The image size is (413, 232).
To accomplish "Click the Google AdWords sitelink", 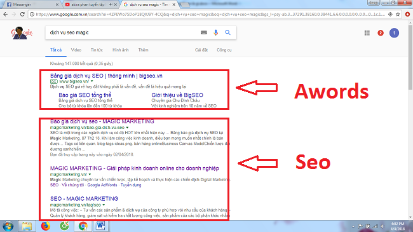I will click(x=102, y=185).
